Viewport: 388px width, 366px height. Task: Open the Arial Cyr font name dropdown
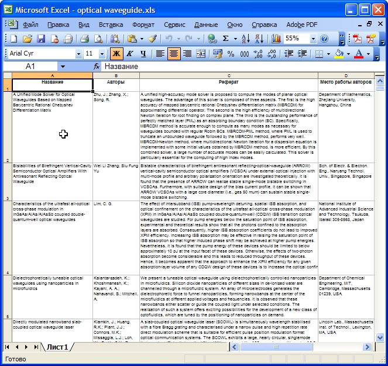(x=78, y=54)
